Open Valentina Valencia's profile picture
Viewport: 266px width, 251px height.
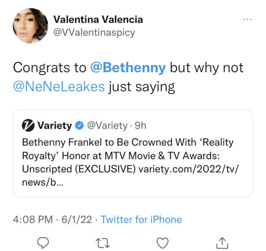coord(30,26)
